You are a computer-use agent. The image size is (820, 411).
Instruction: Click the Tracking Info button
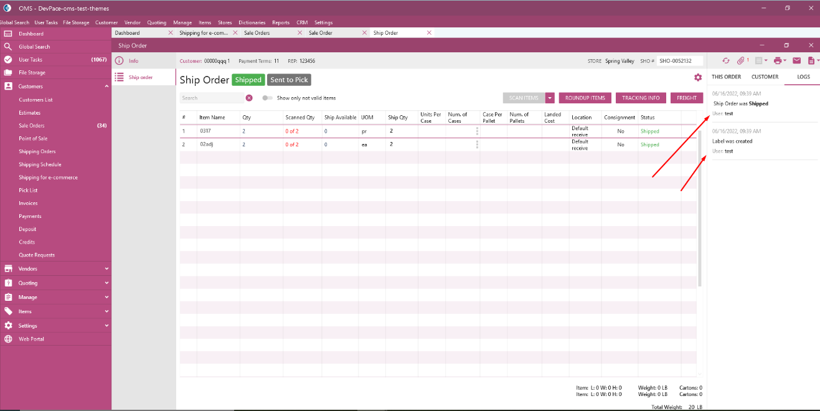pyautogui.click(x=641, y=98)
